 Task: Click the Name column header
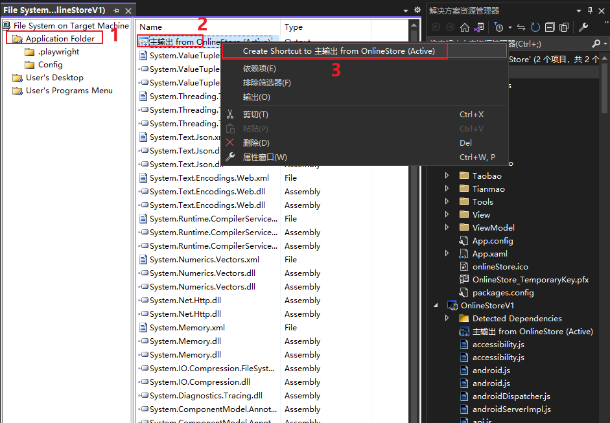pyautogui.click(x=151, y=27)
